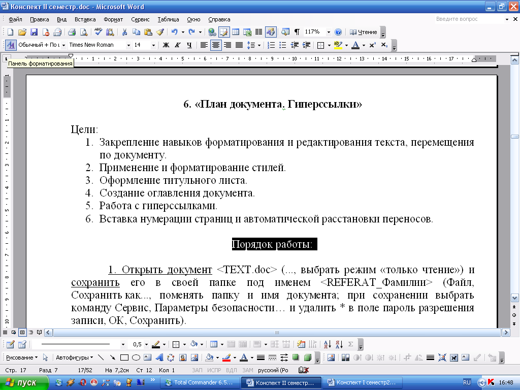Open the Правка menu
Screen dimensions: 520x390
point(40,19)
